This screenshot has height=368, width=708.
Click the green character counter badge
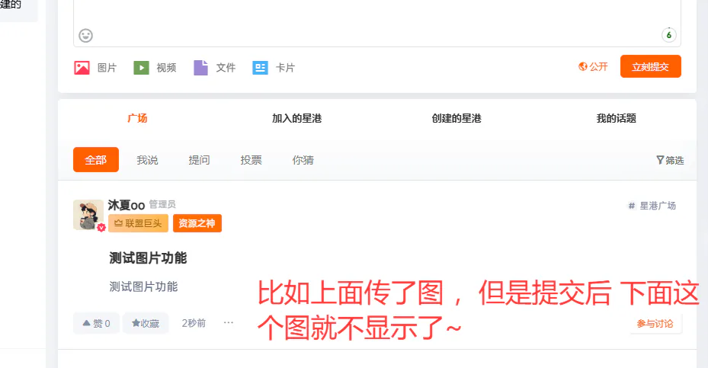(668, 35)
